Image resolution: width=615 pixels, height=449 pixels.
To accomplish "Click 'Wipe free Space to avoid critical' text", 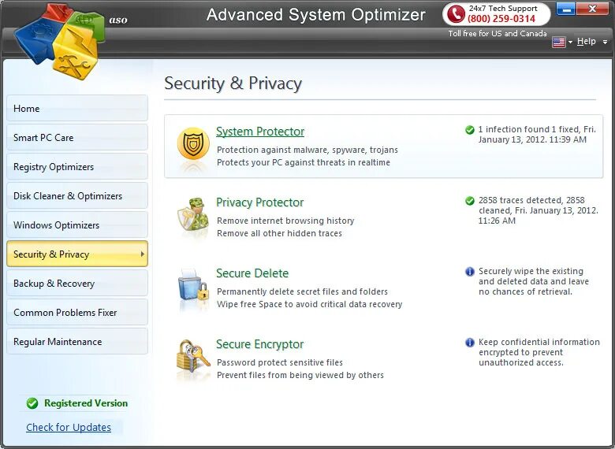I will coord(309,304).
